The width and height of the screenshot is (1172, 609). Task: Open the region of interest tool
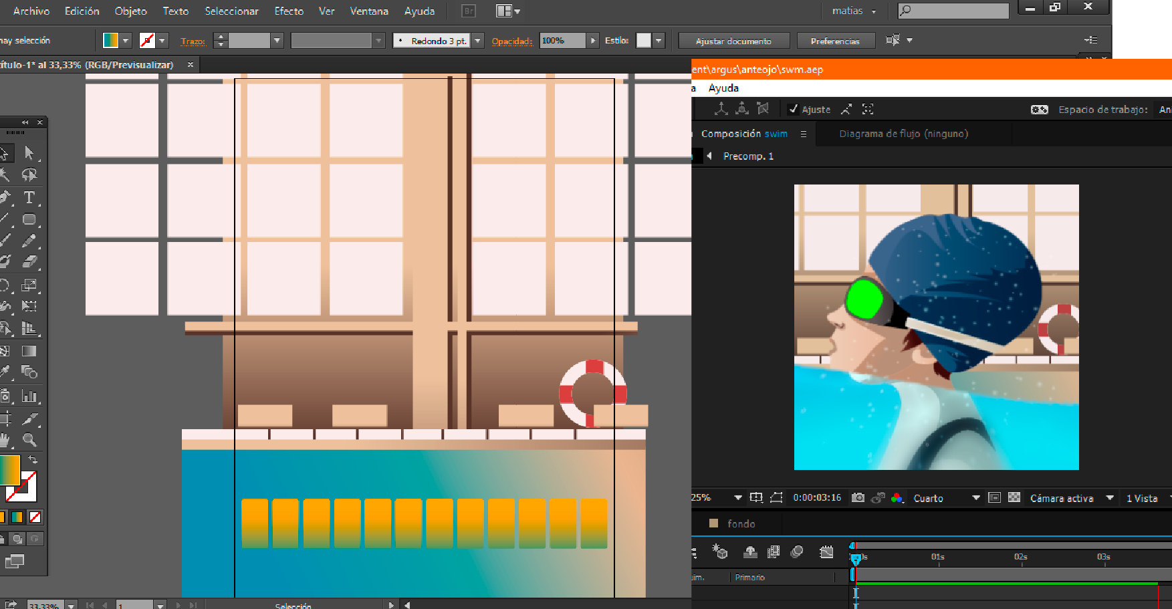(x=994, y=497)
